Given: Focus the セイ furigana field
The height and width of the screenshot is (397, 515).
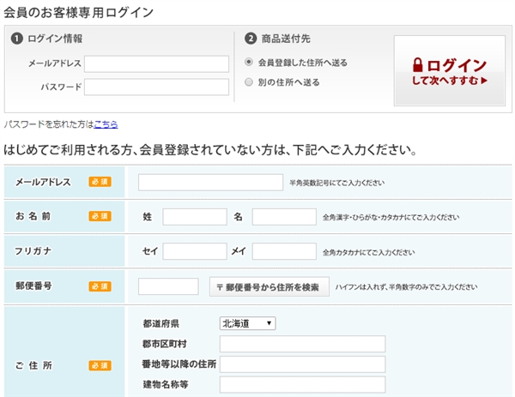Looking at the screenshot, I should pyautogui.click(x=195, y=251).
